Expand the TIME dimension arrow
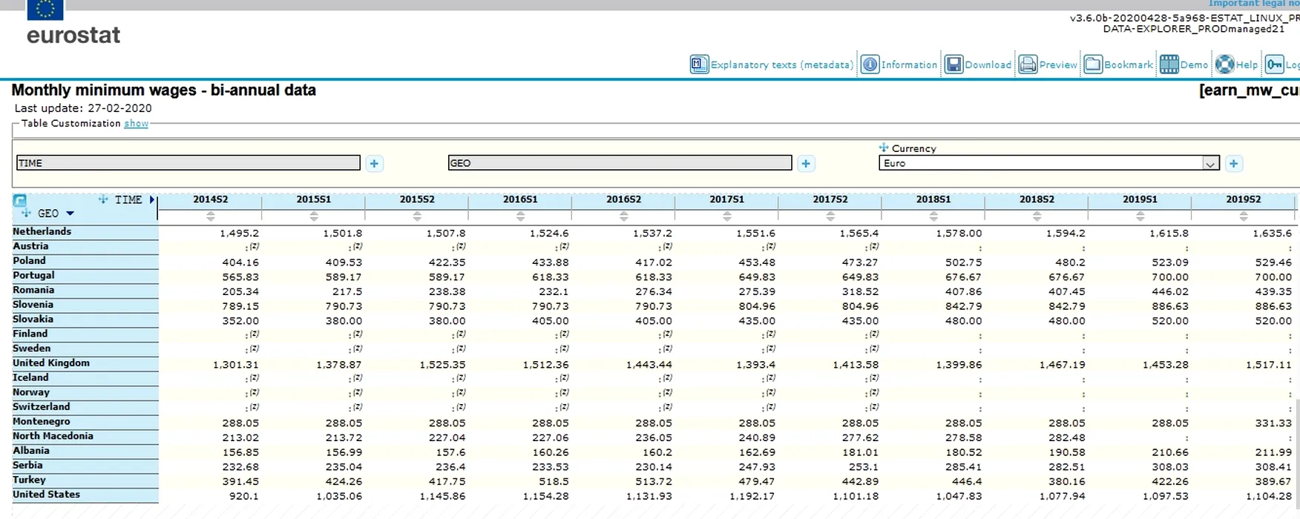The image size is (1300, 519). [x=152, y=199]
